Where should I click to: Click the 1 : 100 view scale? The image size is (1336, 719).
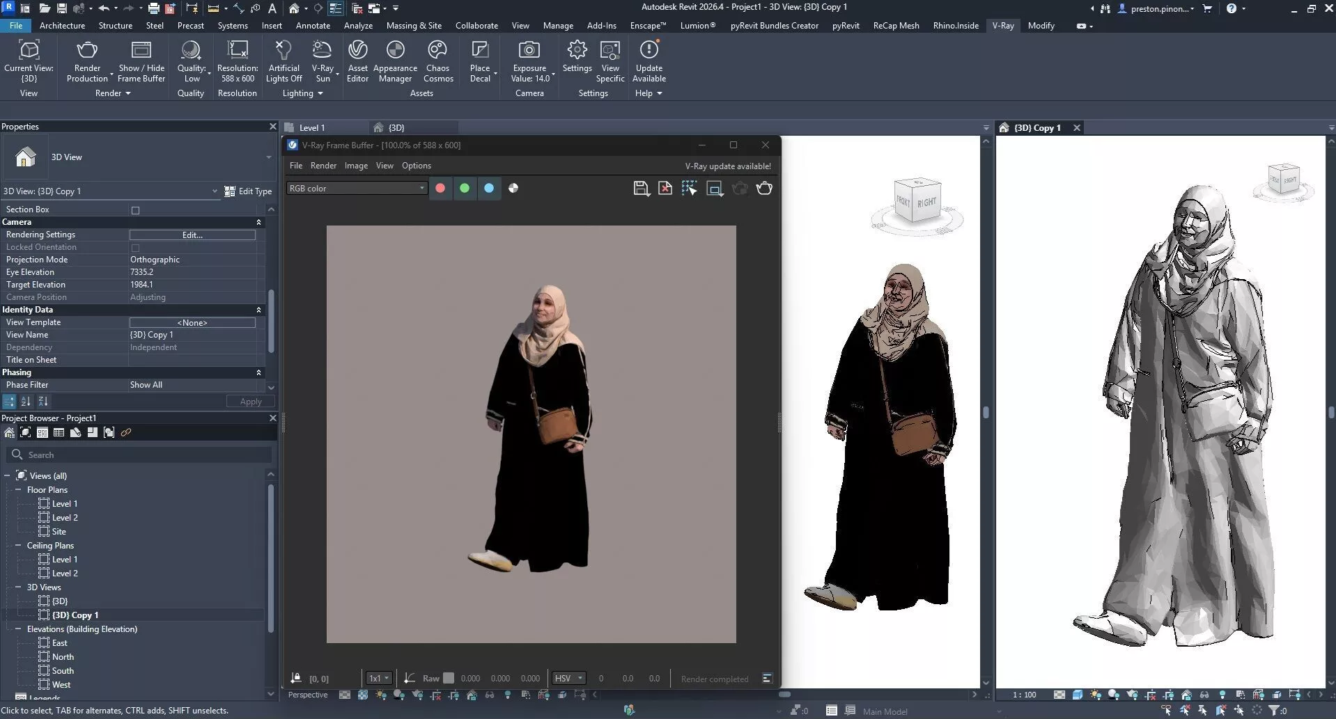tap(1024, 695)
